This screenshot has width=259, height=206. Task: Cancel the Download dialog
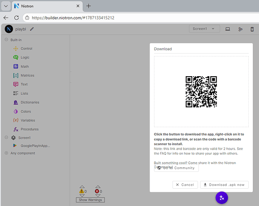coord(185,185)
